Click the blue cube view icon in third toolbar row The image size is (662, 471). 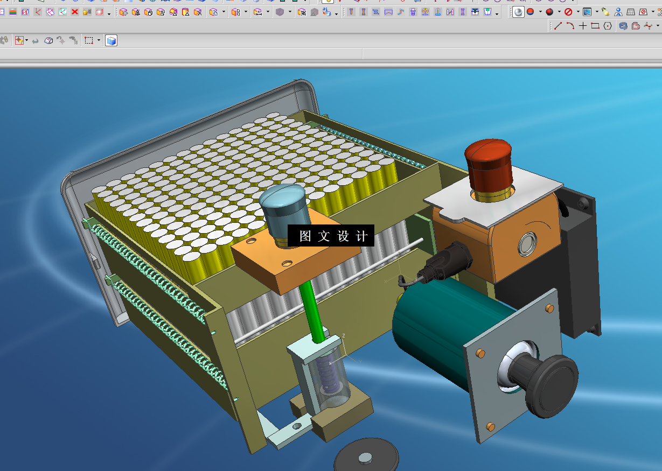111,40
